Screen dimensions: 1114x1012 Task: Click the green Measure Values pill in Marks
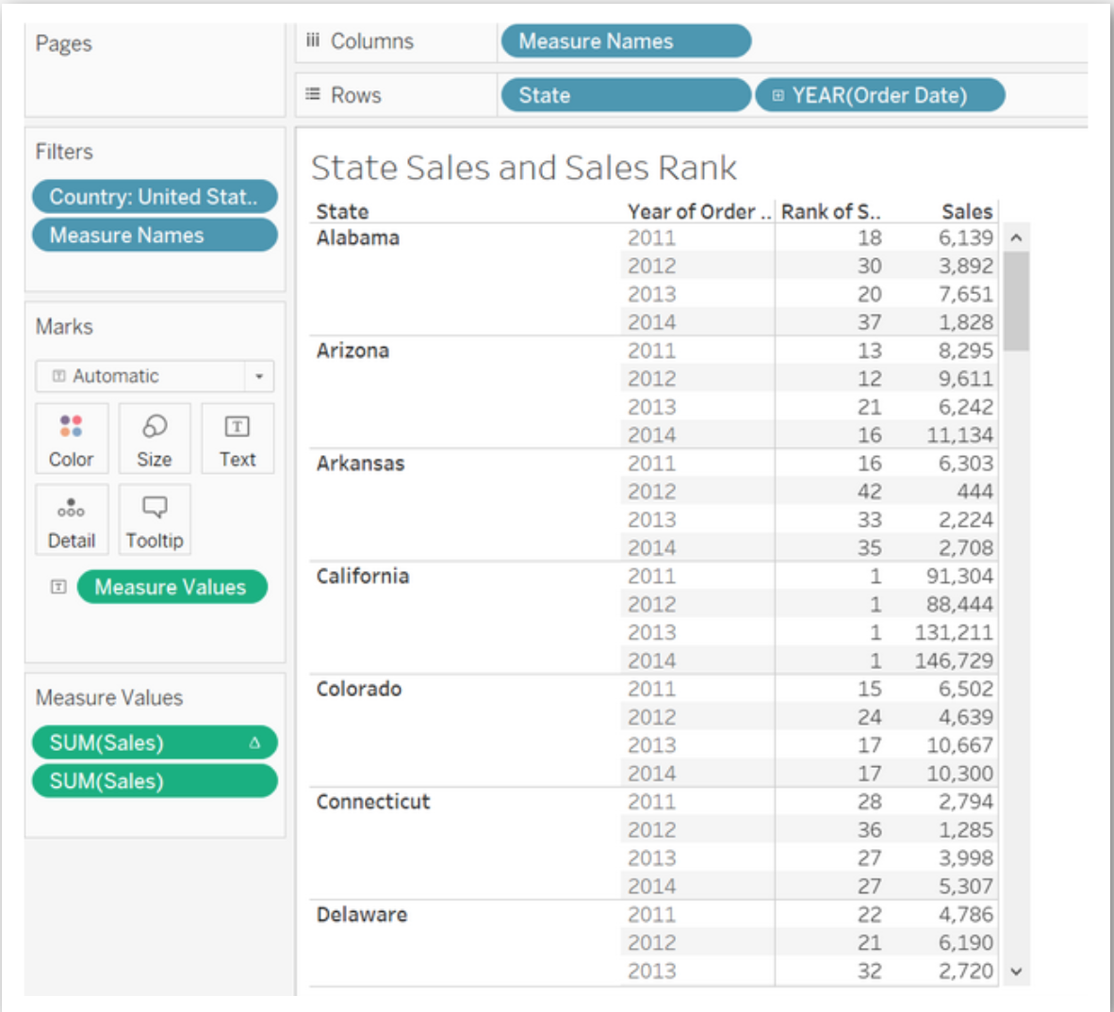(x=172, y=586)
